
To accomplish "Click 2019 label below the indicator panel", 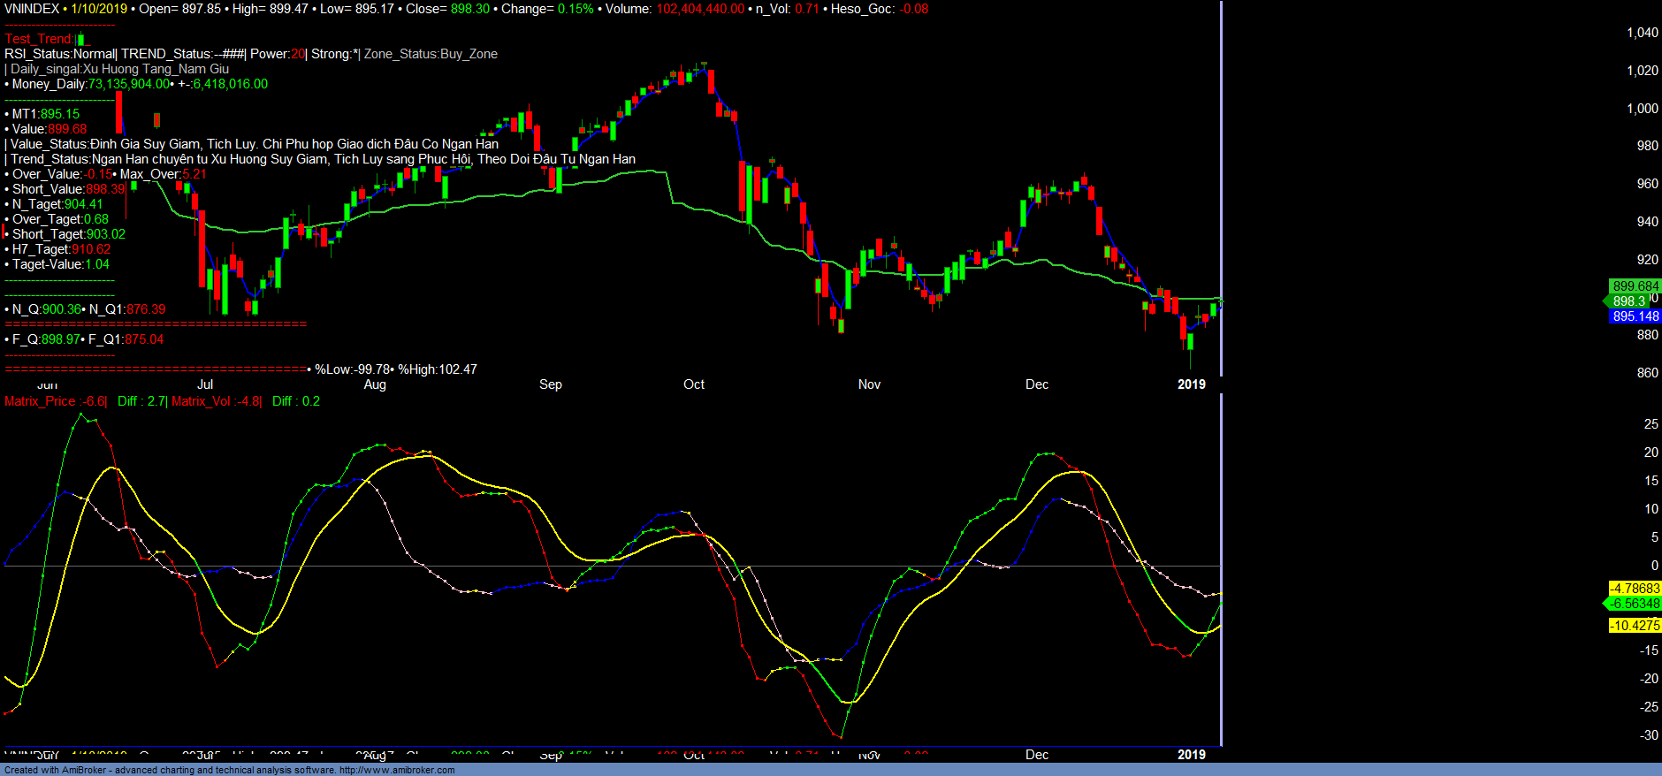I will 1191,755.
